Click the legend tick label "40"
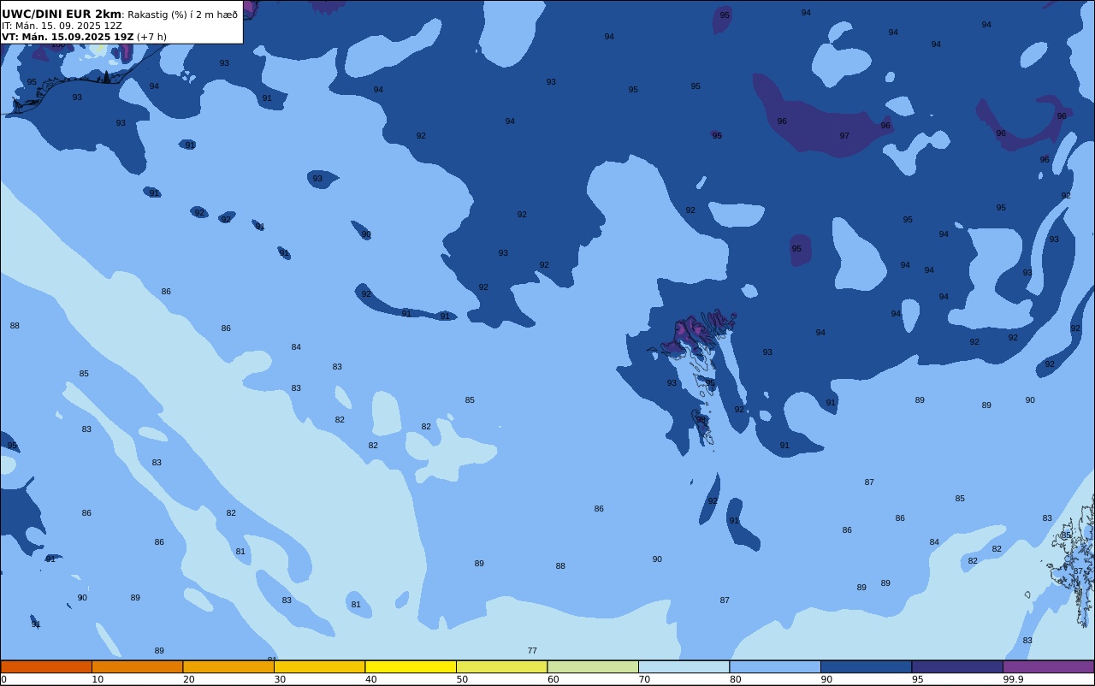Viewport: 1095px width, 686px height. pos(370,679)
